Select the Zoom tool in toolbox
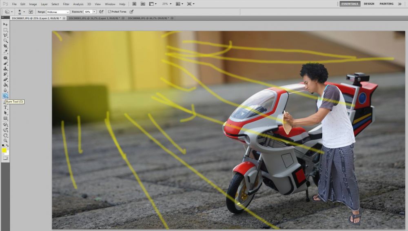 click(x=5, y=141)
